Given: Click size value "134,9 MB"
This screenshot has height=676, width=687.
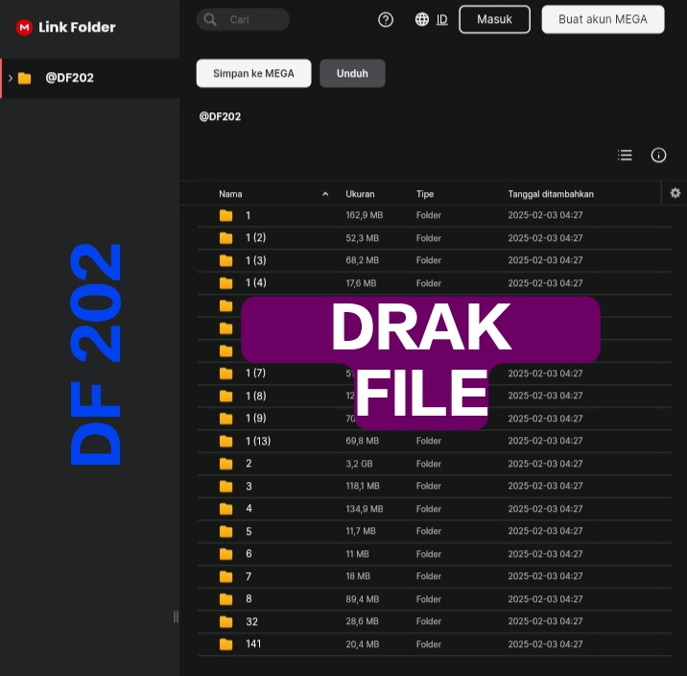Looking at the screenshot, I should tap(364, 509).
